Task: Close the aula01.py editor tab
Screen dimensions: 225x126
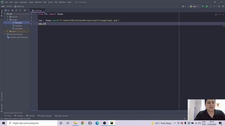Action: [43, 10]
